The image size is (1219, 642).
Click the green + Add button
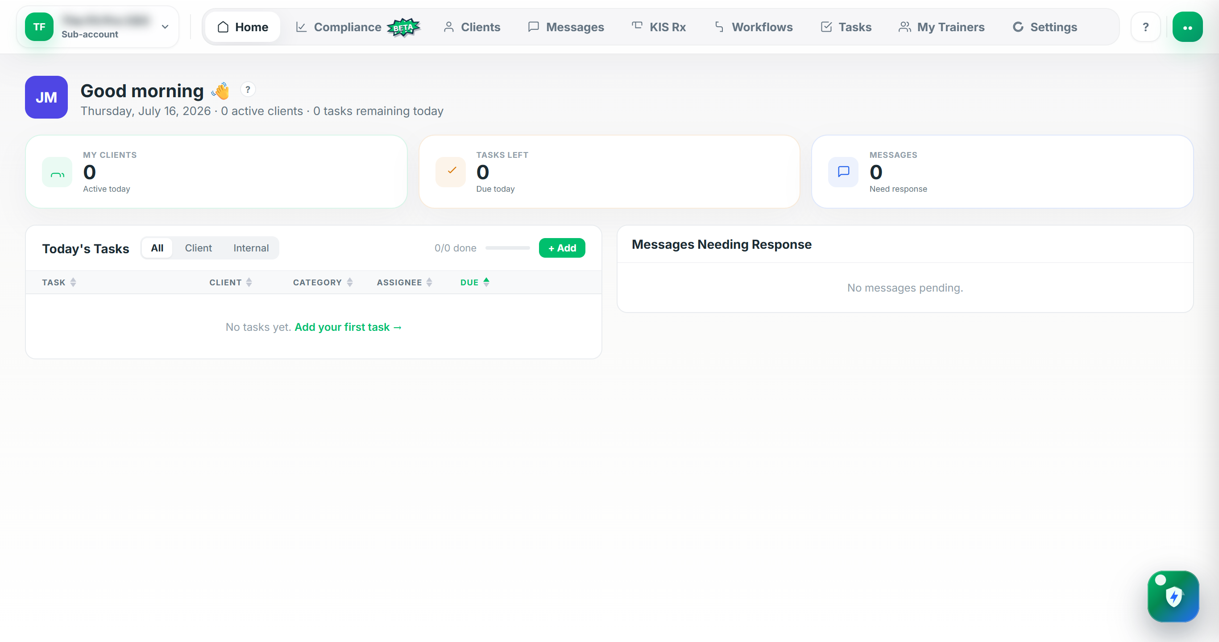click(x=562, y=248)
